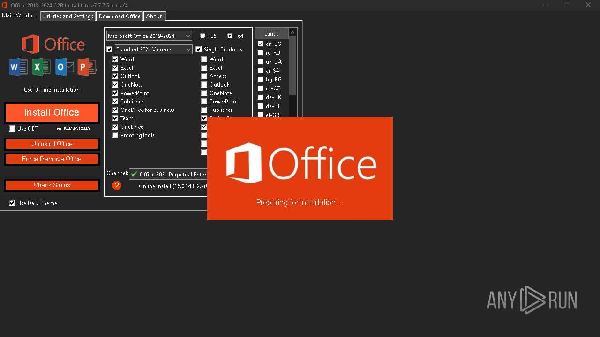Image resolution: width=600 pixels, height=337 pixels.
Task: Open the Channel dropdown
Action: 168,174
